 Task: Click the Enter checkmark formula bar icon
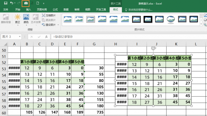click(39, 37)
